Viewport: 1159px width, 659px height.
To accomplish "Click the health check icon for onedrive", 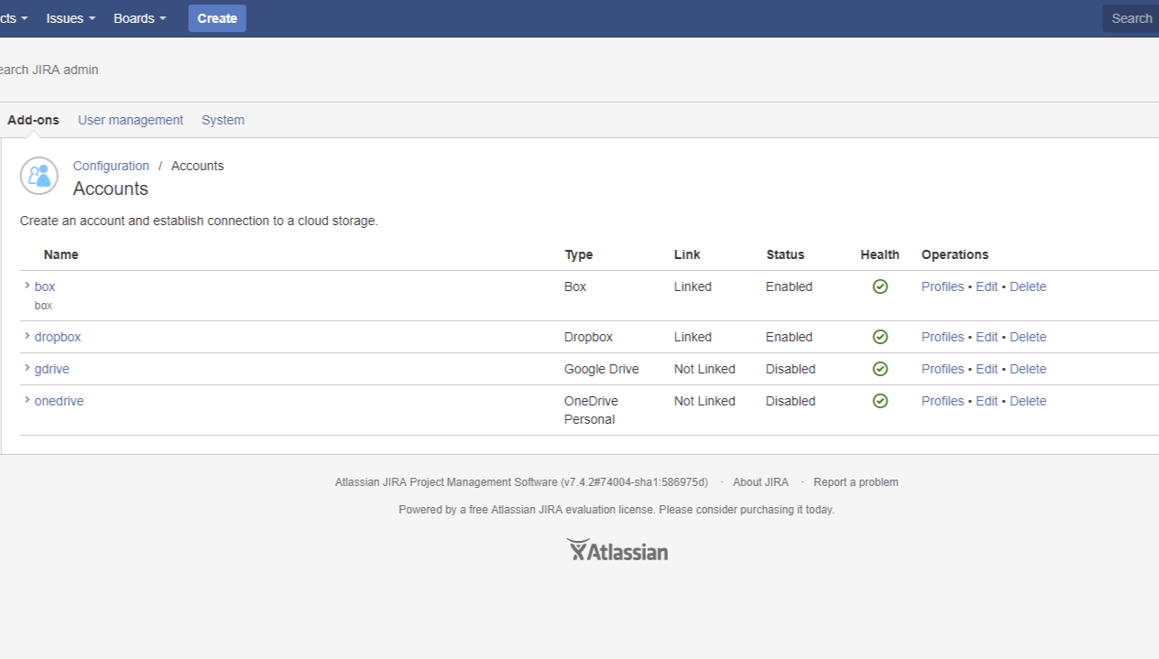I will coord(880,401).
